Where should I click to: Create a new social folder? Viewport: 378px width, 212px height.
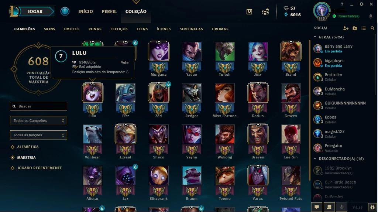click(x=355, y=28)
